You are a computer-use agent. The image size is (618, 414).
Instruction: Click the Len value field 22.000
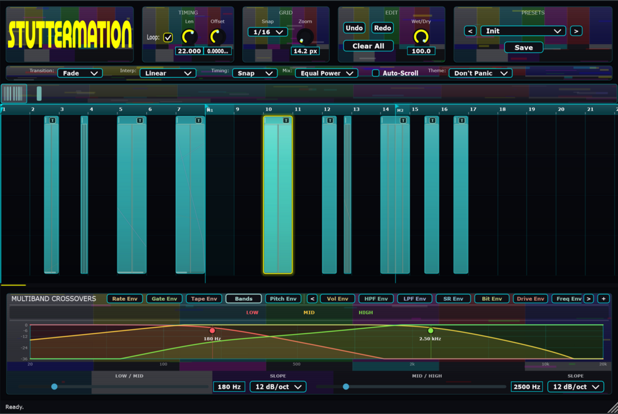point(189,51)
